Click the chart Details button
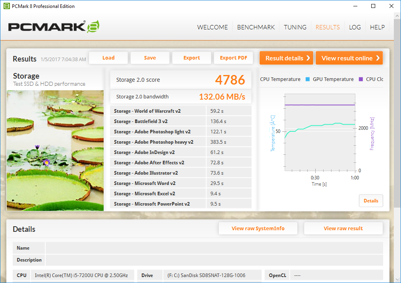 pyautogui.click(x=371, y=201)
